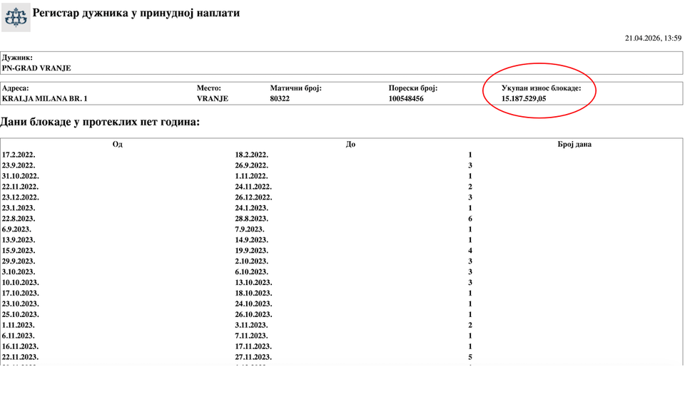Select start date "23.1.2023."

coord(19,208)
